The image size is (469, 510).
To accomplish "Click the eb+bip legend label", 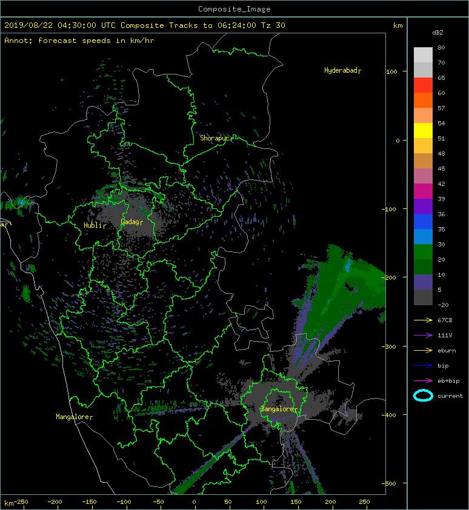I will [448, 380].
